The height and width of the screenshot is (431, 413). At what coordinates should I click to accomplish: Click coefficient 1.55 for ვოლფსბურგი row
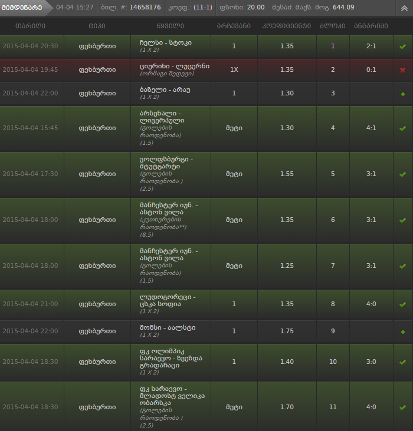pos(287,174)
